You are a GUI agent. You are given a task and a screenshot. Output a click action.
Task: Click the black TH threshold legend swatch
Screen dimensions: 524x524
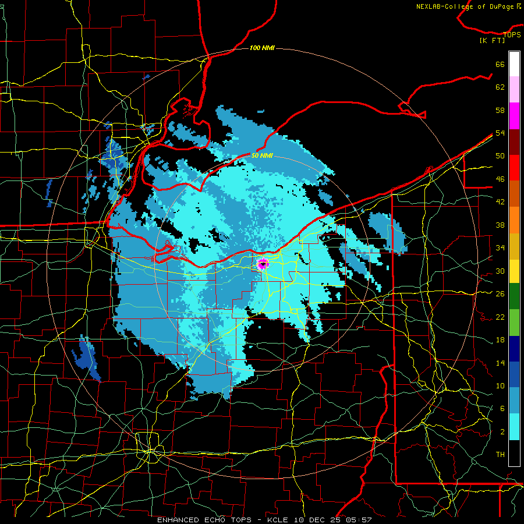pyautogui.click(x=514, y=453)
